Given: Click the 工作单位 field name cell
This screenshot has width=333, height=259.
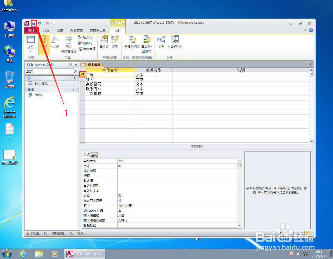Looking at the screenshot, I should pyautogui.click(x=110, y=93).
